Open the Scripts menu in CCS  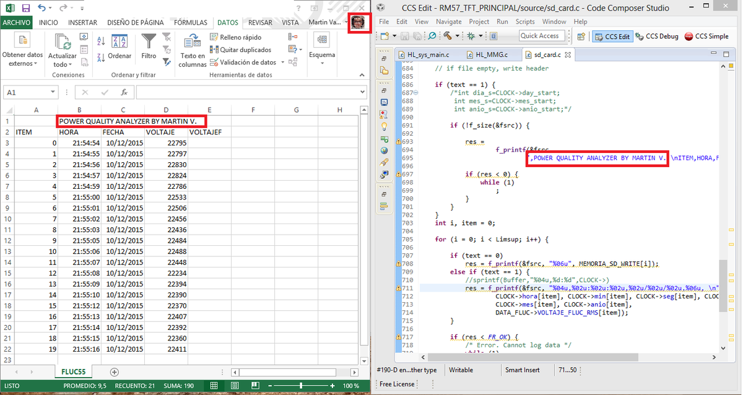[525, 22]
